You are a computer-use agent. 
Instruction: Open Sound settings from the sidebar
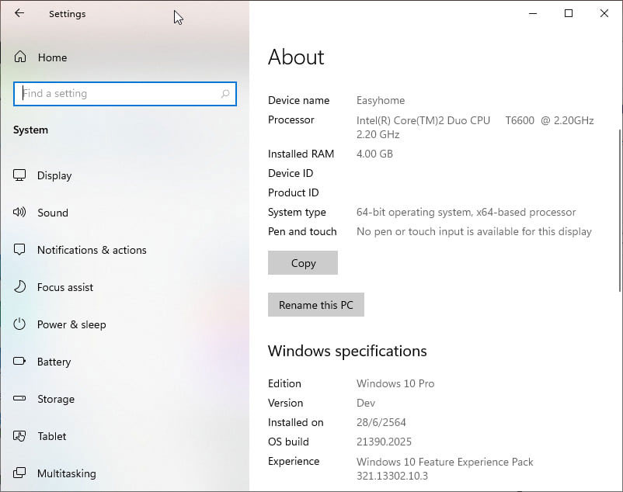coord(19,213)
